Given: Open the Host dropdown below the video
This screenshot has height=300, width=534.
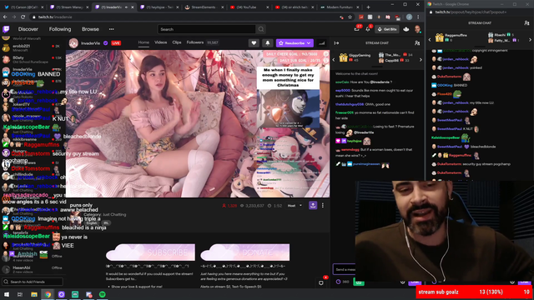Looking at the screenshot, I should click(x=295, y=206).
